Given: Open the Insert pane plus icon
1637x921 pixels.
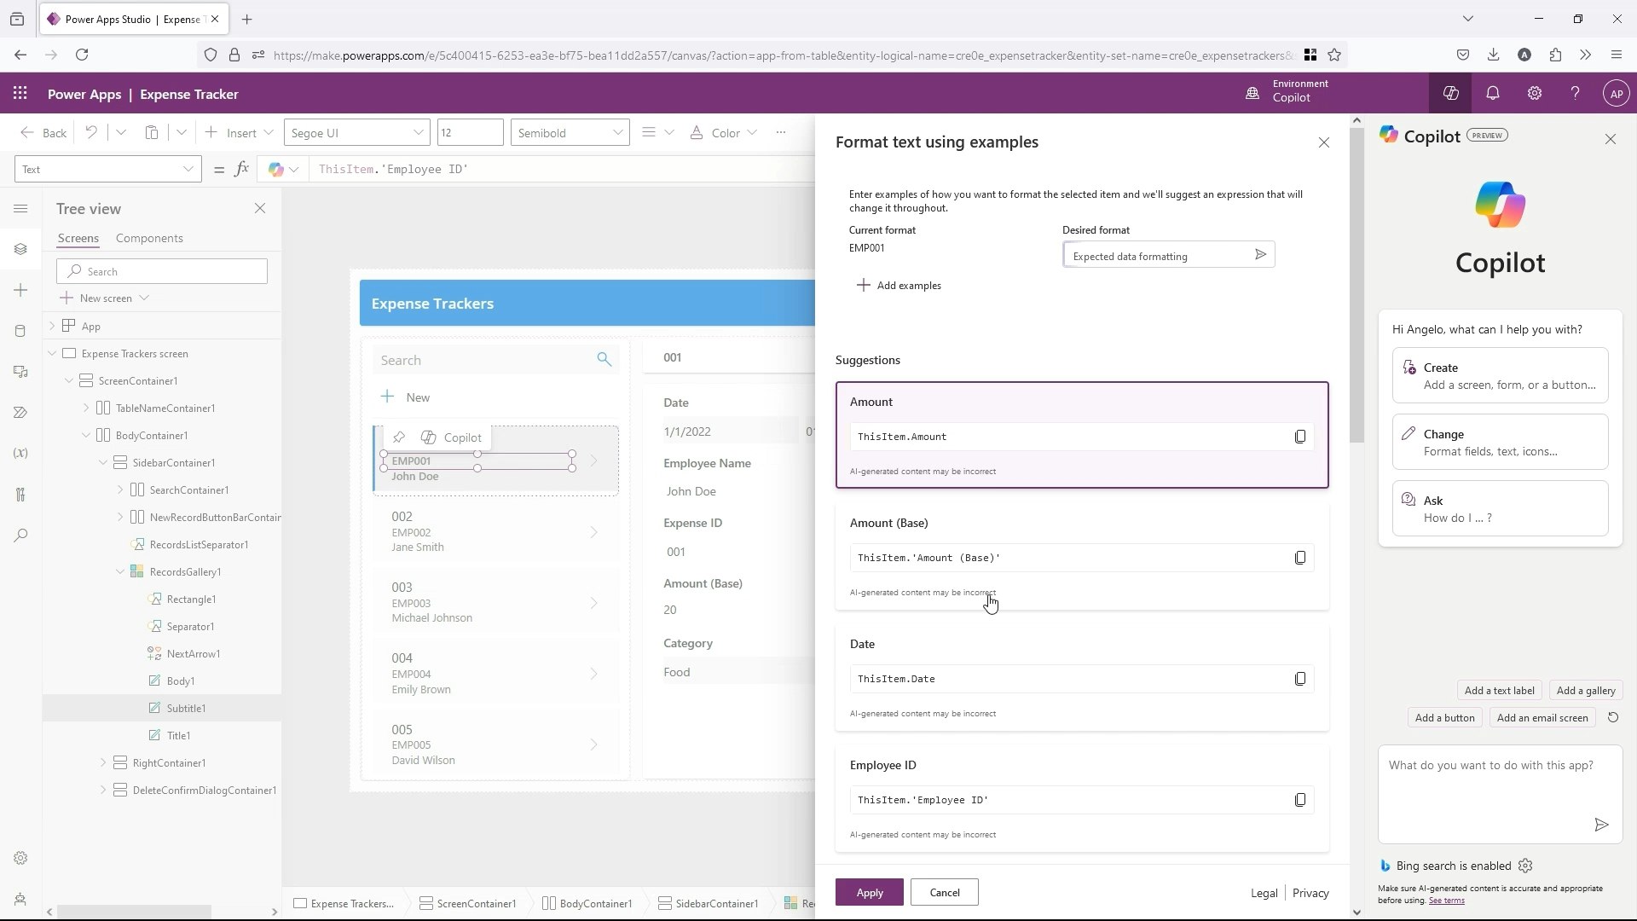Looking at the screenshot, I should [x=20, y=291].
